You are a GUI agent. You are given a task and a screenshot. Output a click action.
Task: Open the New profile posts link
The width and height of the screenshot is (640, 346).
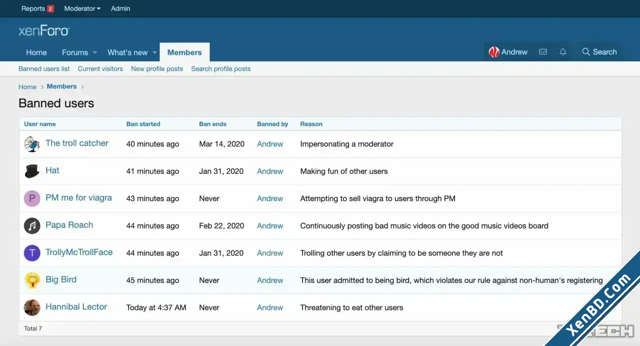pos(157,69)
